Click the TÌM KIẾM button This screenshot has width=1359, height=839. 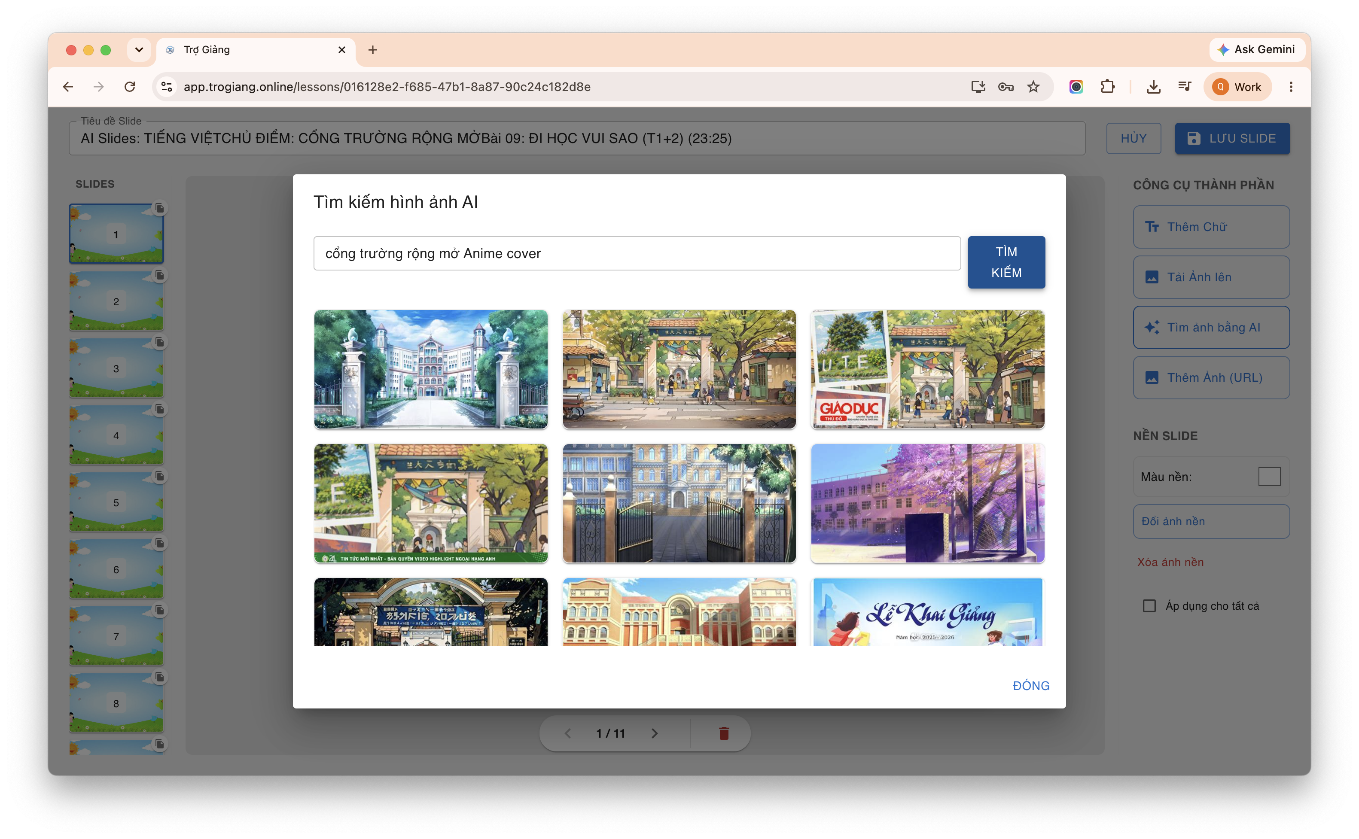[1006, 262]
